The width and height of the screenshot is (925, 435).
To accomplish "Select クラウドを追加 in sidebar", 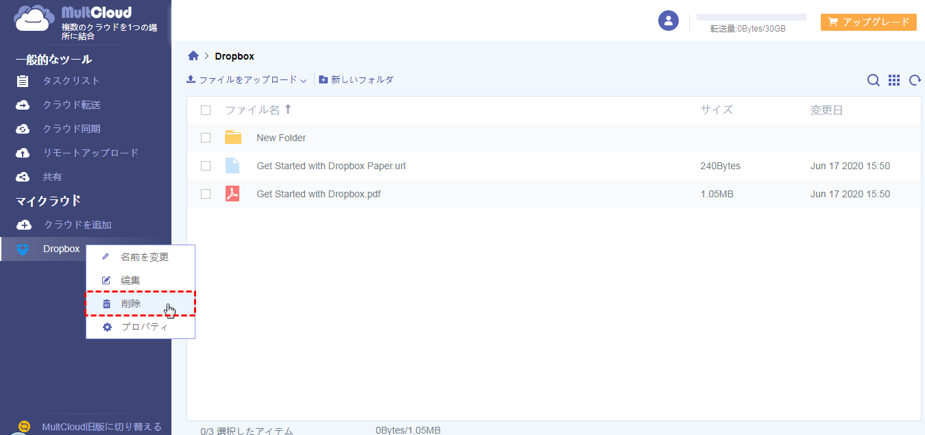I will (x=77, y=225).
